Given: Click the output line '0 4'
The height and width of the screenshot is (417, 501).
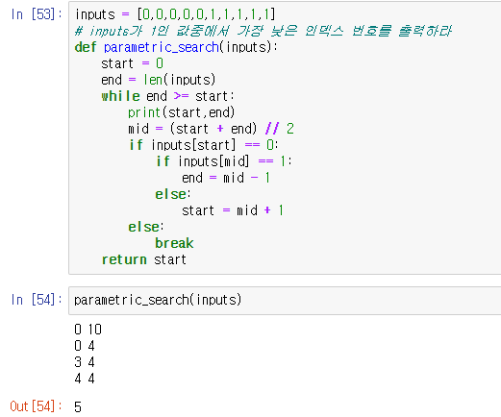Looking at the screenshot, I should [x=85, y=346].
